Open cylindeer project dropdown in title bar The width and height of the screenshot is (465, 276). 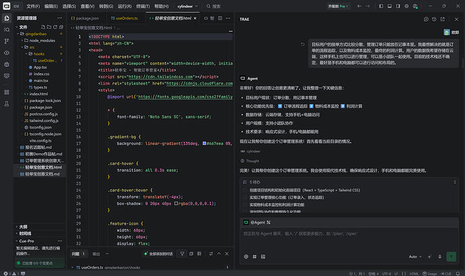click(x=187, y=6)
